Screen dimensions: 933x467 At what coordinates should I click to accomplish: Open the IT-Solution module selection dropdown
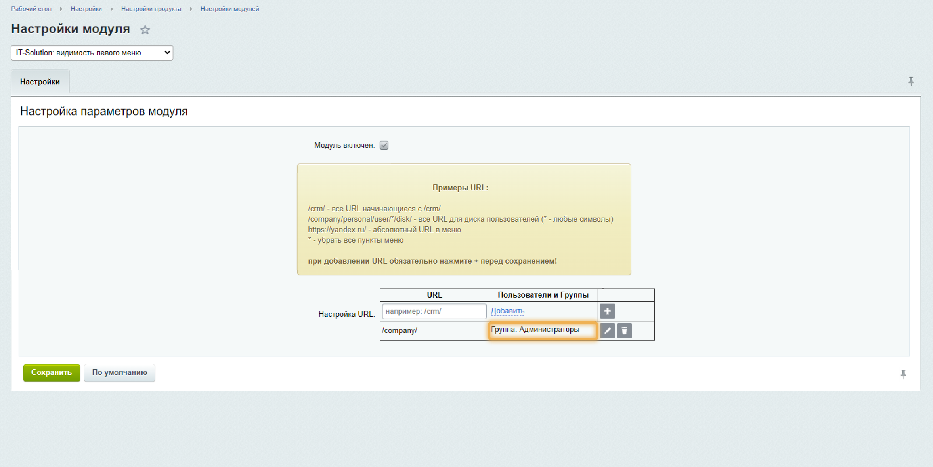click(x=92, y=53)
